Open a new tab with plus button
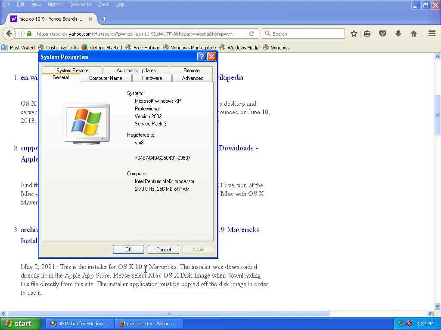This screenshot has width=441, height=330. pos(105,19)
